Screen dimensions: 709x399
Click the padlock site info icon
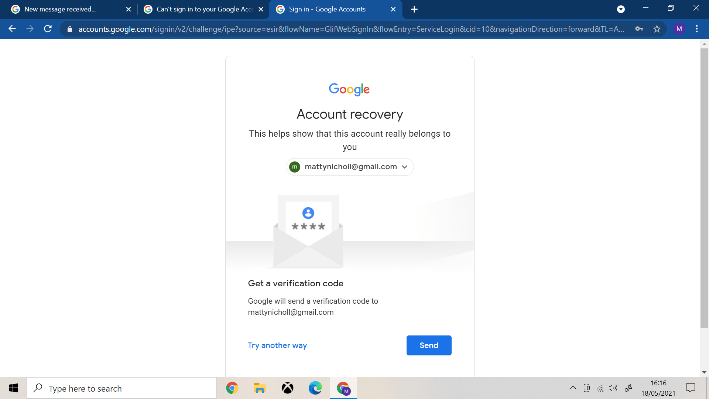point(70,29)
